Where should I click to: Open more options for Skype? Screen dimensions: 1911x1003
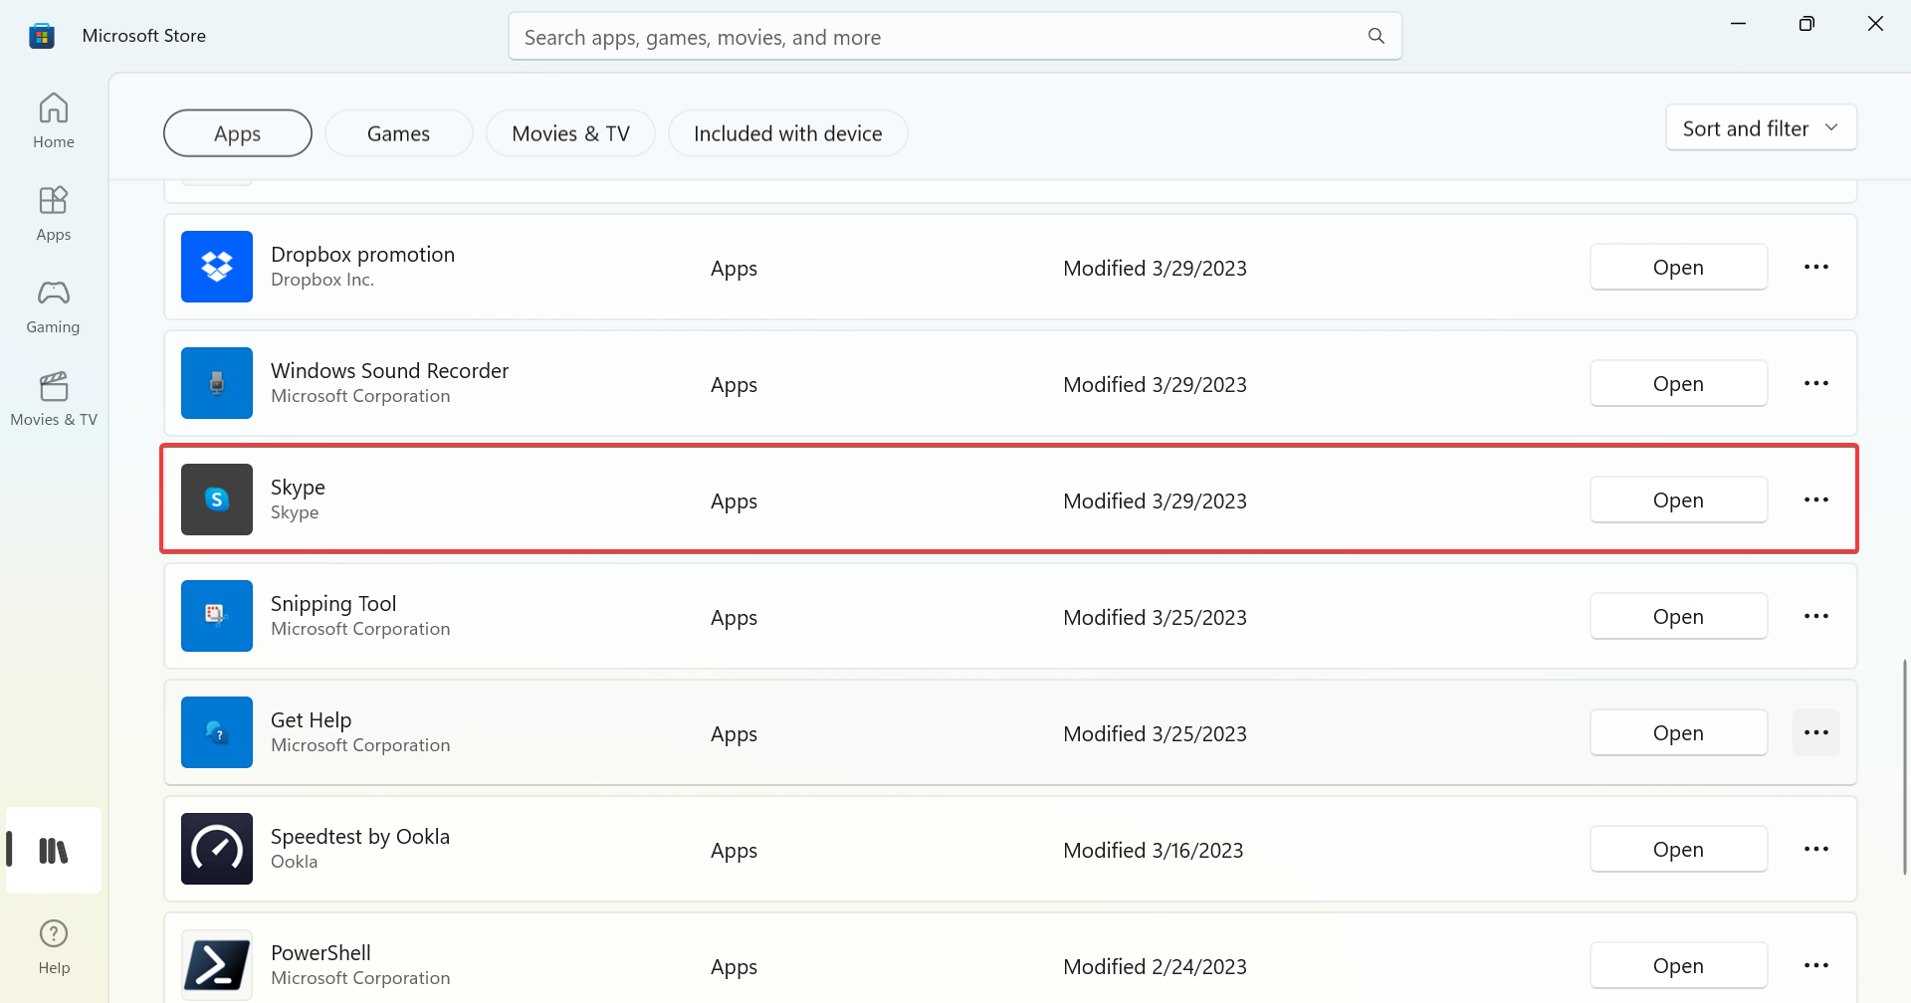pyautogui.click(x=1816, y=500)
